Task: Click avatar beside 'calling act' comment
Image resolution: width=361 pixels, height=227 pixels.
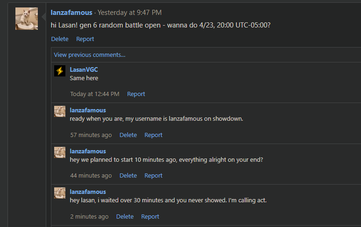Action: 60,193
